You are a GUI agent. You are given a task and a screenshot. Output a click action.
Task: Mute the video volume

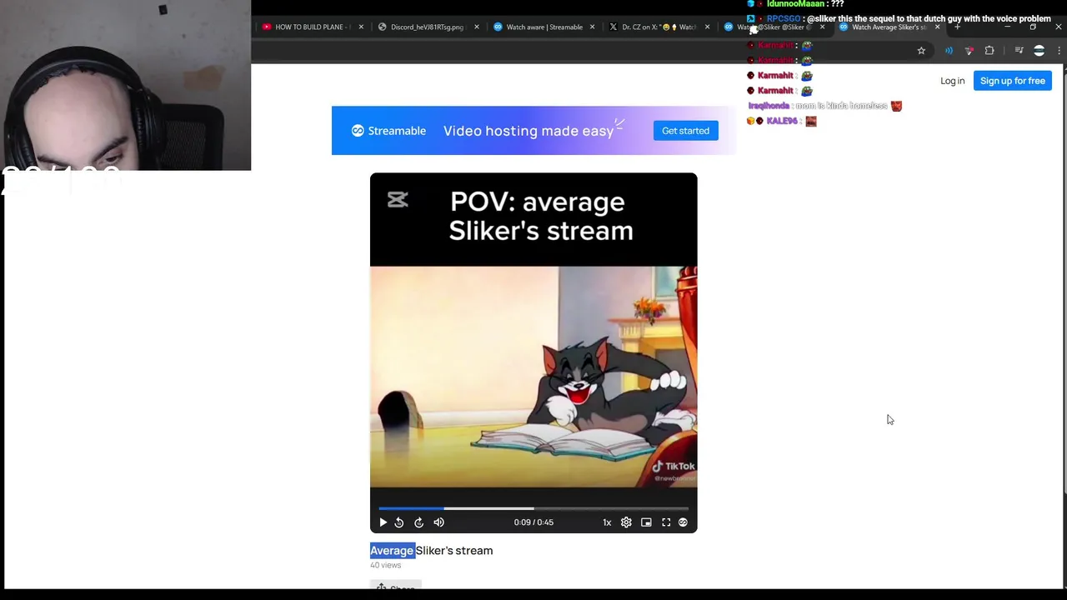(x=439, y=522)
